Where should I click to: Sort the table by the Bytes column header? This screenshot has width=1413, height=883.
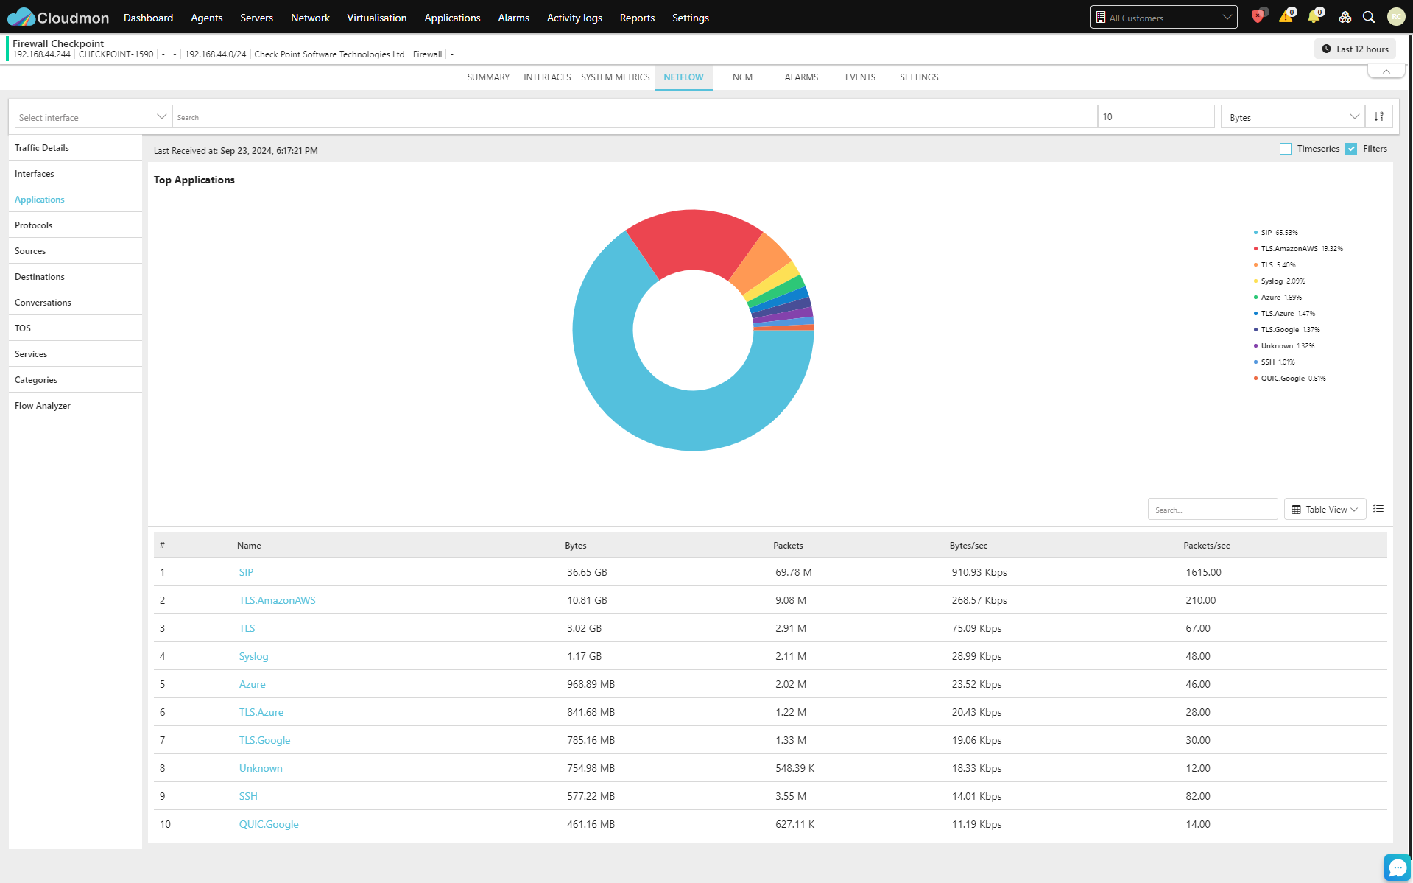[x=575, y=546]
